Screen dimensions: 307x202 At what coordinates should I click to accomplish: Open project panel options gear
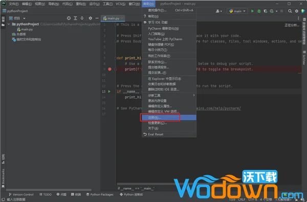click(90, 18)
